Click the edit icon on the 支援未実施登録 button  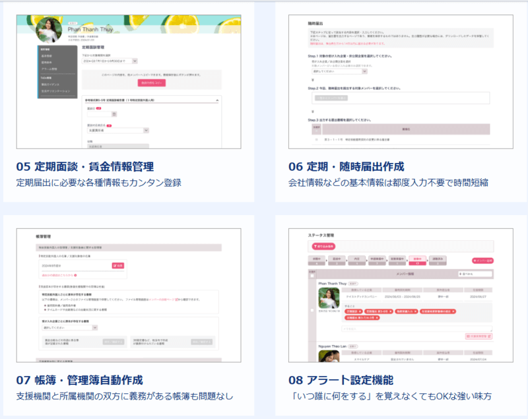[490, 336]
